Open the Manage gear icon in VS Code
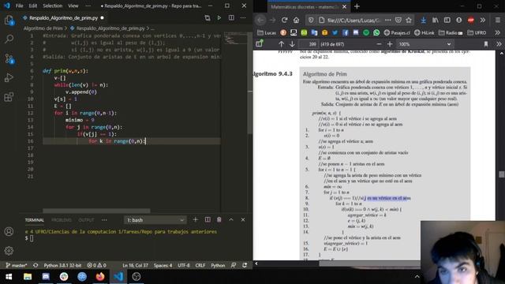The height and width of the screenshot is (284, 505). coord(9,251)
